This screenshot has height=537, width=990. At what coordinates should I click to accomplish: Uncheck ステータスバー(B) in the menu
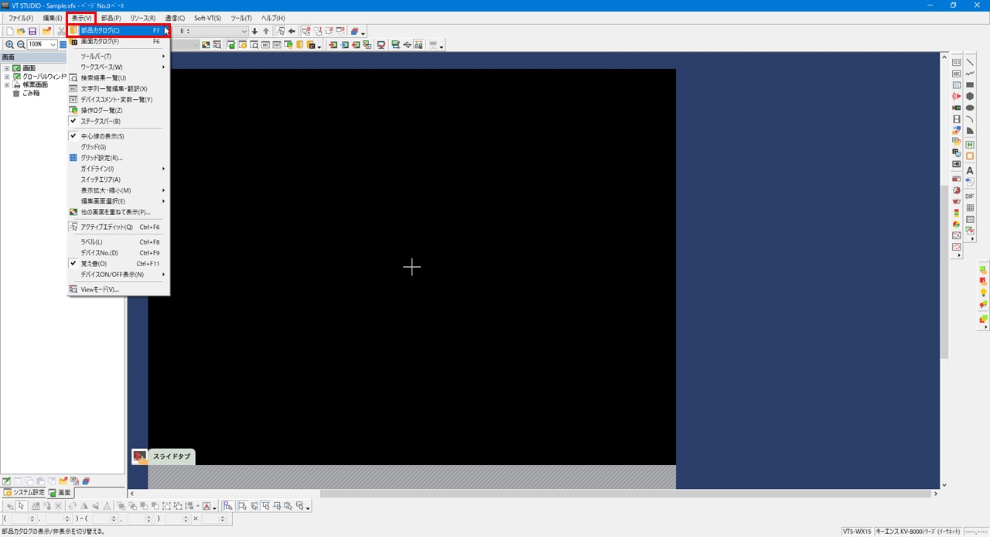tap(101, 121)
